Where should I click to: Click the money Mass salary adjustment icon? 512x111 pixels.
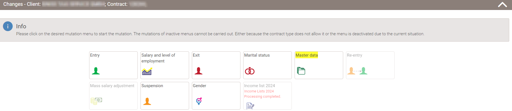click(x=96, y=101)
